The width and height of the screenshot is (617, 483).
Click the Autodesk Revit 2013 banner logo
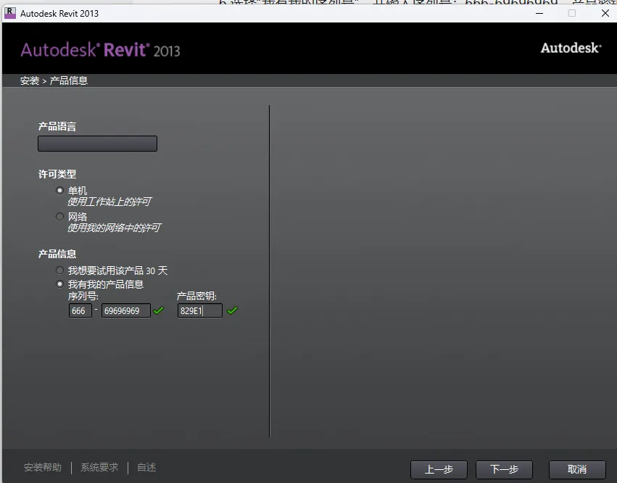[100, 50]
